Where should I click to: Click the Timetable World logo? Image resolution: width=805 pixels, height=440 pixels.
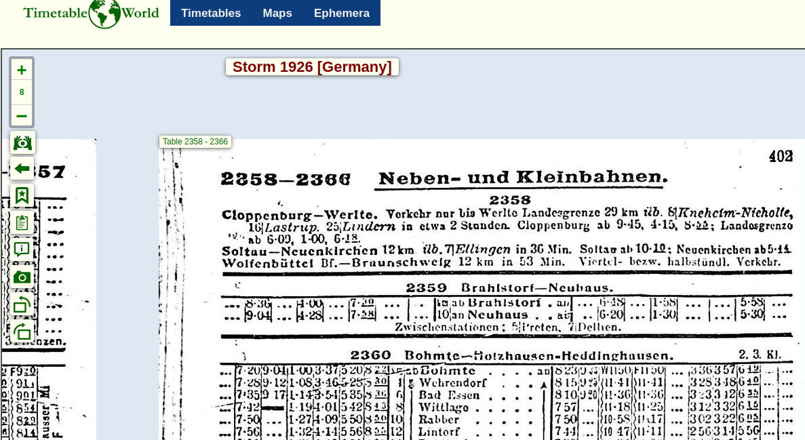91,14
